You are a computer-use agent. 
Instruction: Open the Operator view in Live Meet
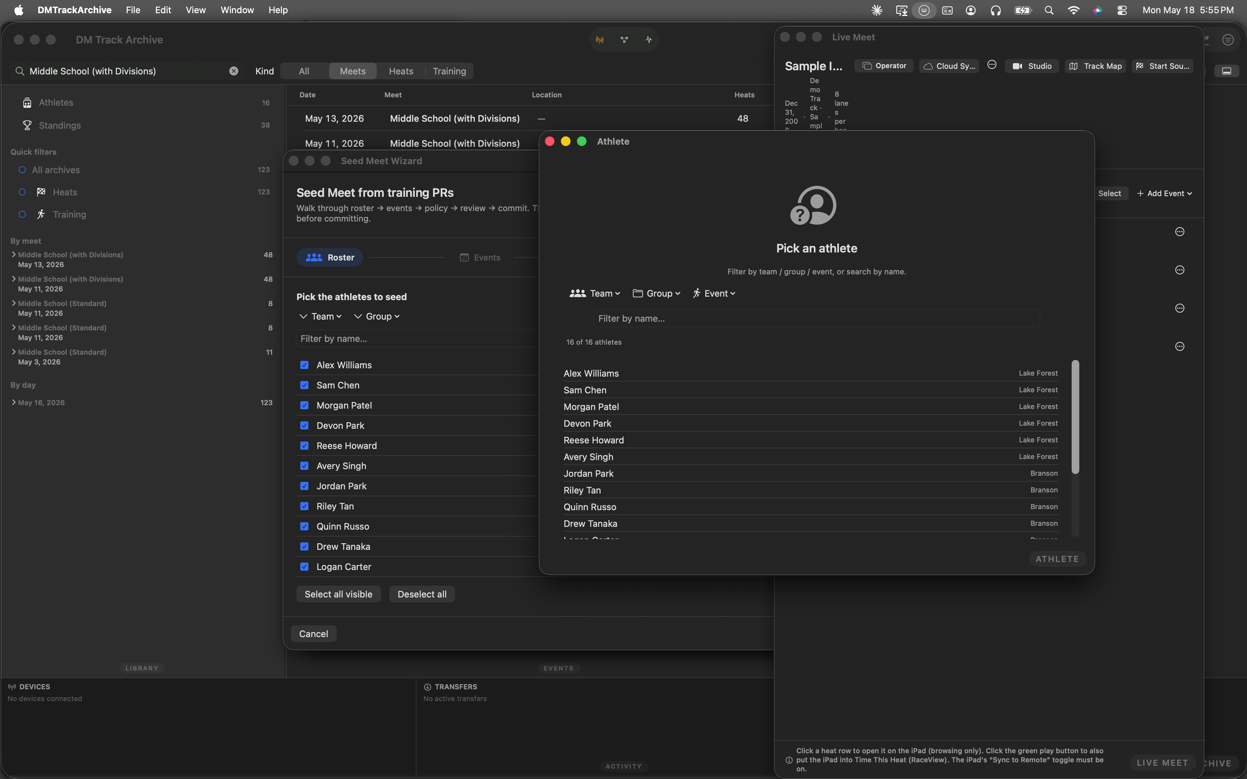click(x=884, y=66)
